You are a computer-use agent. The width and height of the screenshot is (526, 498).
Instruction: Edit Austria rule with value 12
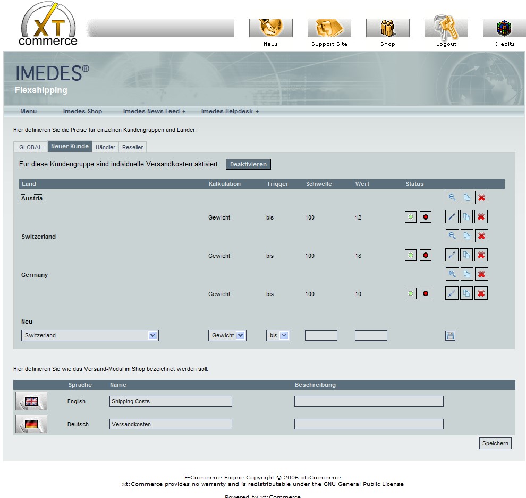pyautogui.click(x=452, y=217)
